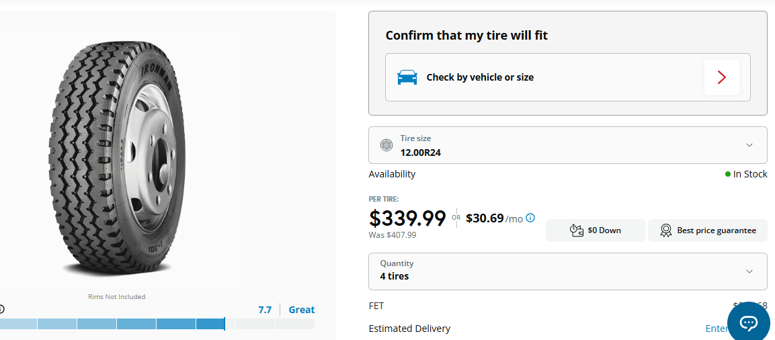The height and width of the screenshot is (340, 775).
Task: Click the 7.7 rating score
Action: click(x=265, y=310)
